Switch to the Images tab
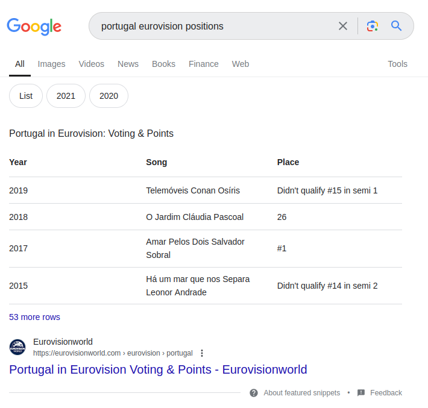Viewport: 428px width, 408px height. [51, 64]
